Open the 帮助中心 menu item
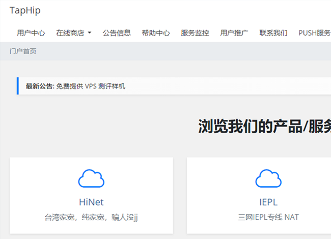Viewport: 331px width, 239px height. coord(156,33)
